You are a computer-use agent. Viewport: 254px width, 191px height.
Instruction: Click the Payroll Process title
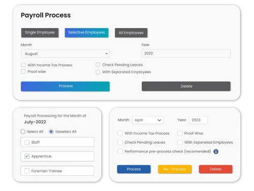[46, 15]
